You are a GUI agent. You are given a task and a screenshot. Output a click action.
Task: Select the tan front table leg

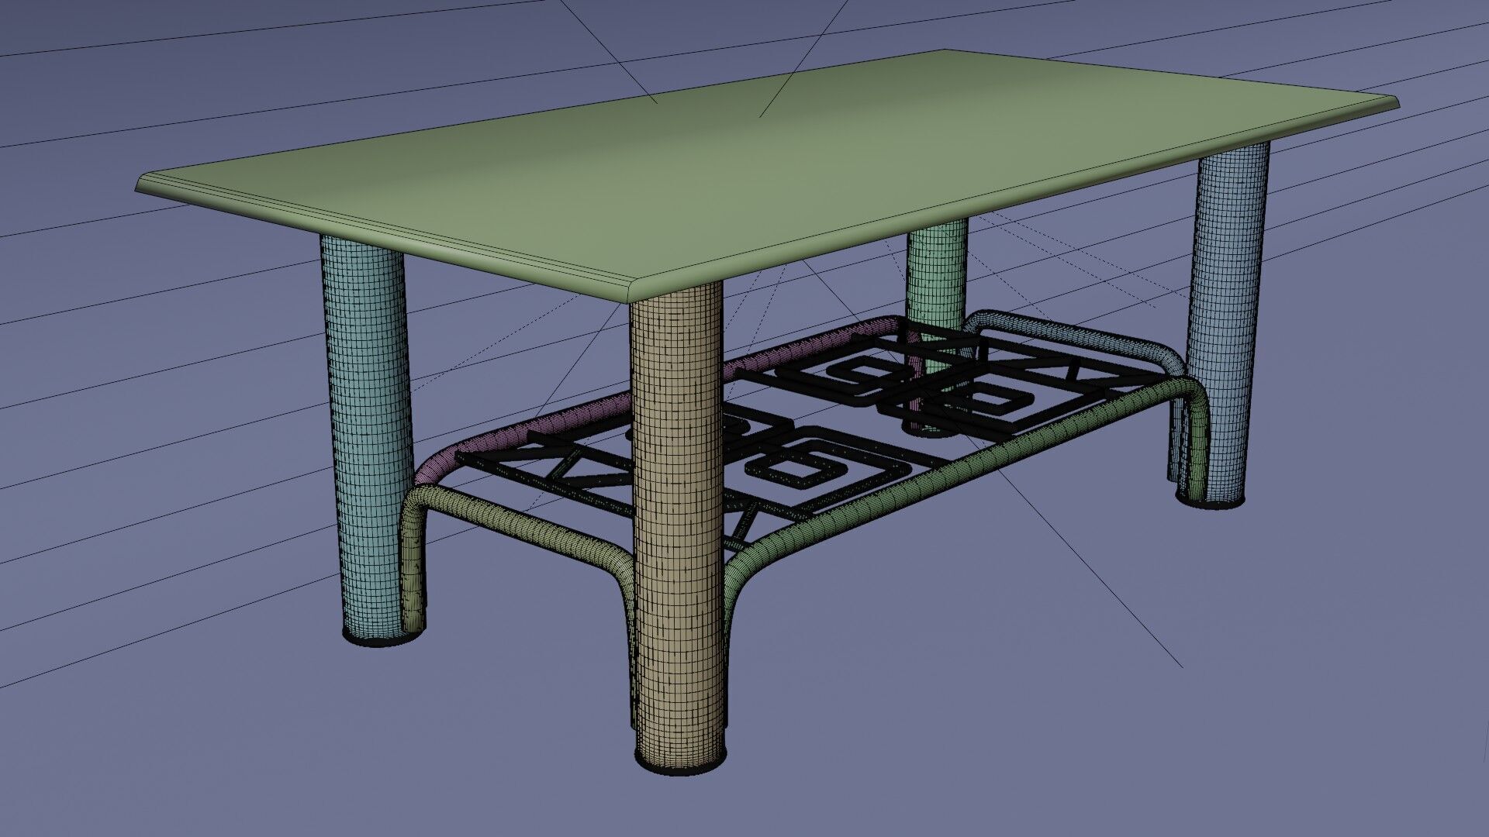tap(679, 527)
